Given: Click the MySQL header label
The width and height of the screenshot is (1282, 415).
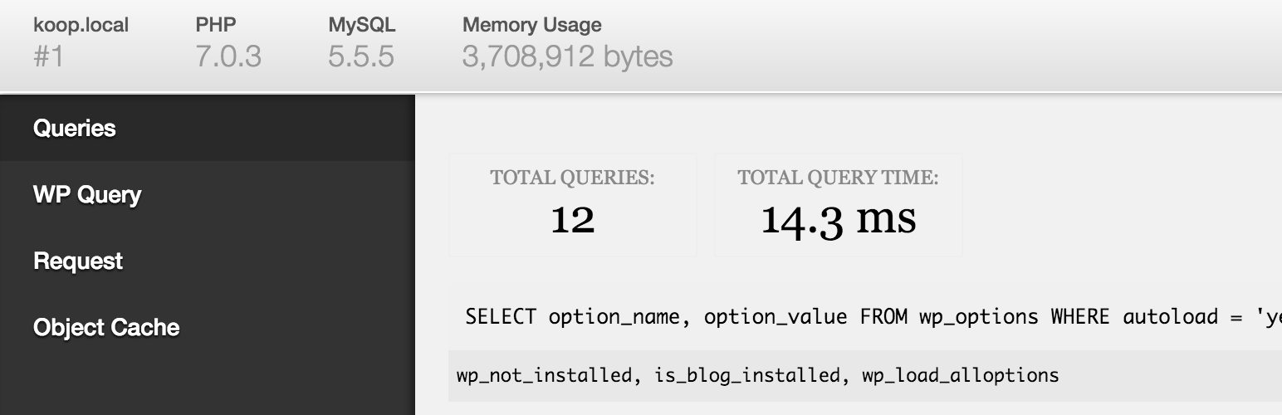Looking at the screenshot, I should [x=362, y=26].
